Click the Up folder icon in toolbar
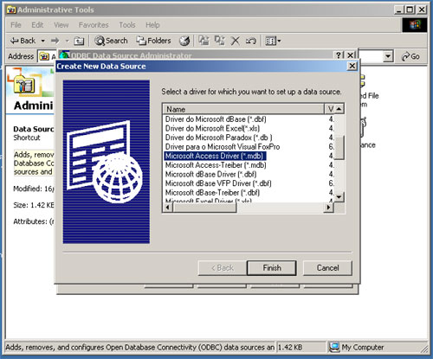The width and height of the screenshot is (433, 359). tap(79, 41)
